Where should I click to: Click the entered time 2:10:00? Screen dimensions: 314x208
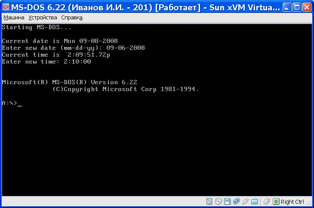tap(77, 61)
